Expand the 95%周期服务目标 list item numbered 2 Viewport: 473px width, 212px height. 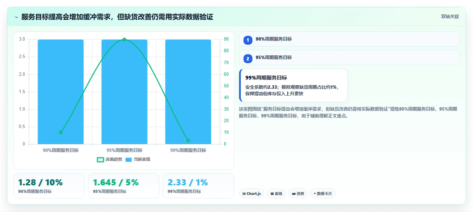pyautogui.click(x=349, y=57)
